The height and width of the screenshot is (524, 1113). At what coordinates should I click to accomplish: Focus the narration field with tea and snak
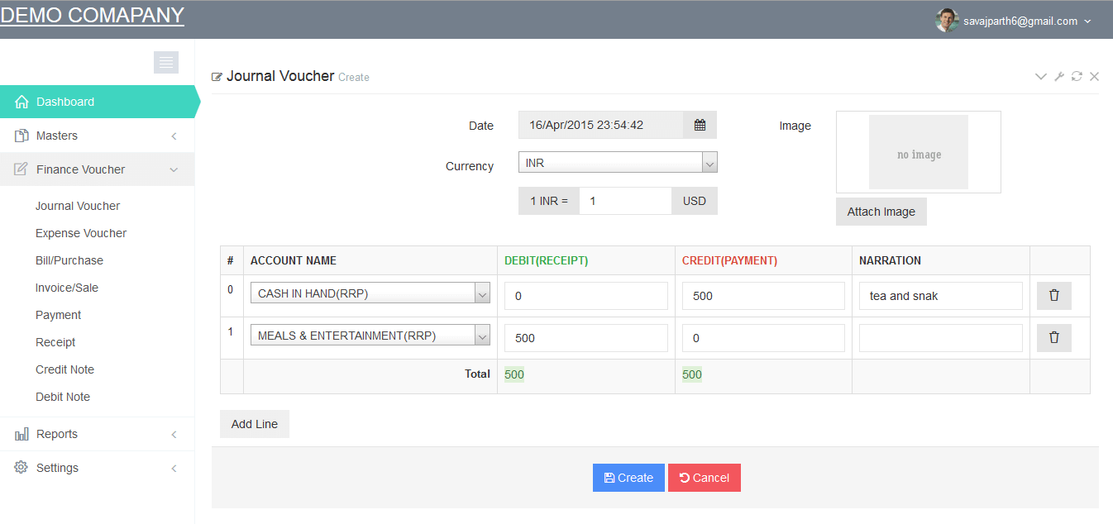tap(941, 296)
